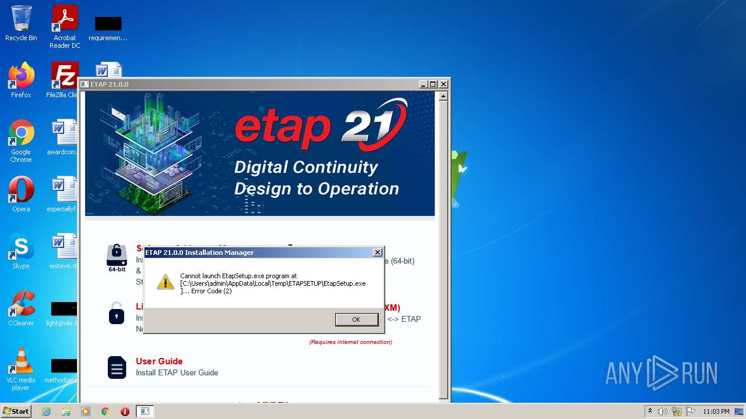
Task: Click the etap 21 banner image
Action: pyautogui.click(x=260, y=154)
